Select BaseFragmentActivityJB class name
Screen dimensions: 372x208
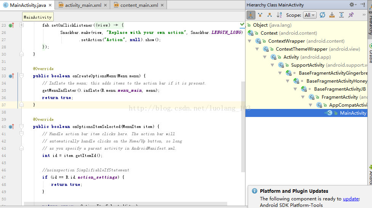click(x=340, y=89)
